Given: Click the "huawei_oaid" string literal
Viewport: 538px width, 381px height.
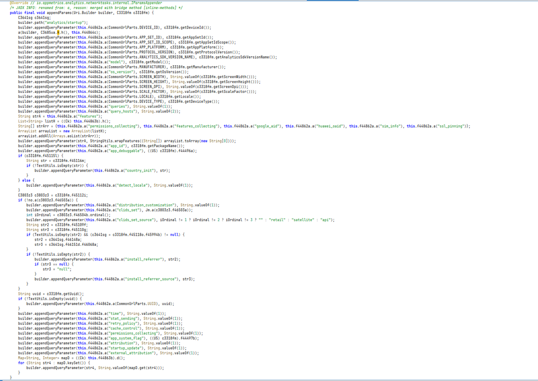Looking at the screenshot, I should tap(331, 126).
